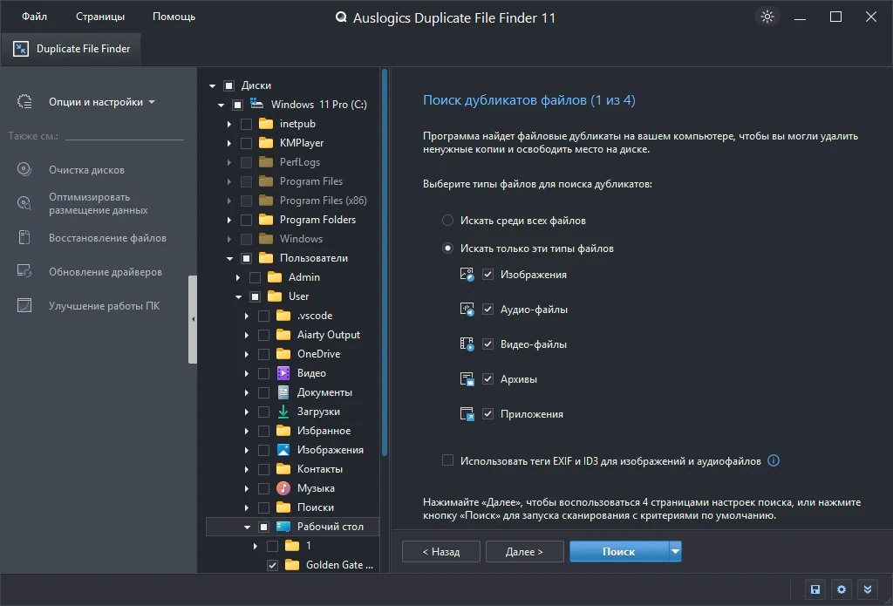Click the save floppy-disk icon in status bar
The width and height of the screenshot is (893, 606).
815,589
